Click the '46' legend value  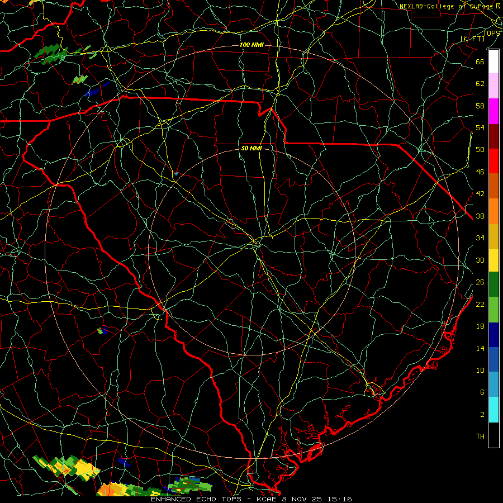tap(480, 172)
